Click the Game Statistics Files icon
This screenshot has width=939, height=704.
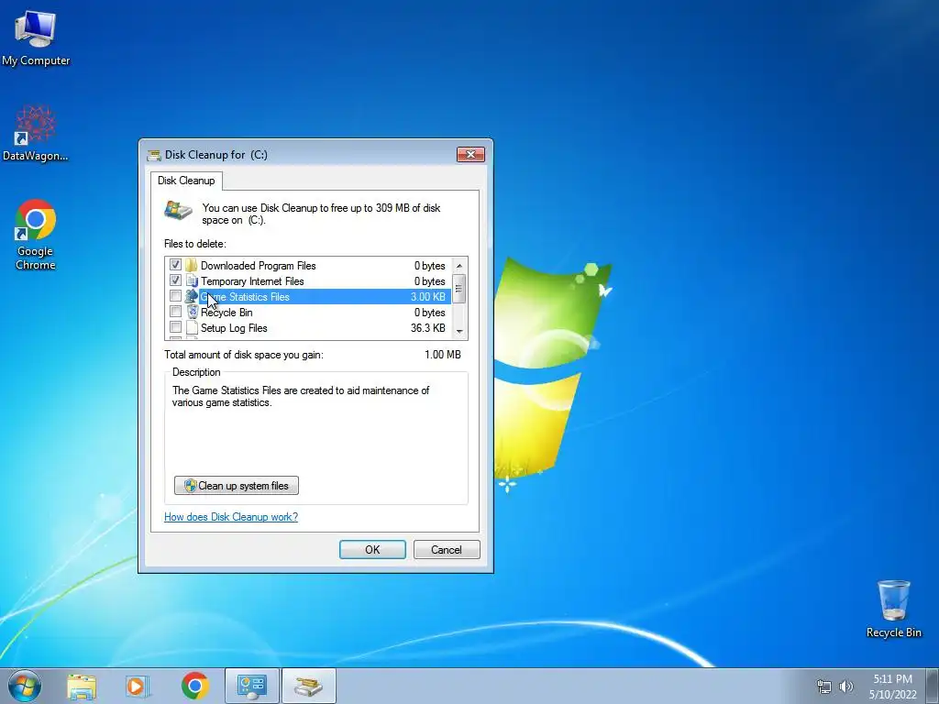192,296
